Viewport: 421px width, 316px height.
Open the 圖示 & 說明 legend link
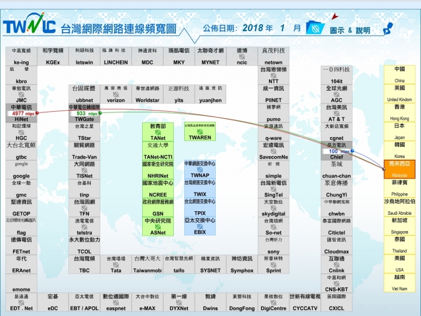350,30
